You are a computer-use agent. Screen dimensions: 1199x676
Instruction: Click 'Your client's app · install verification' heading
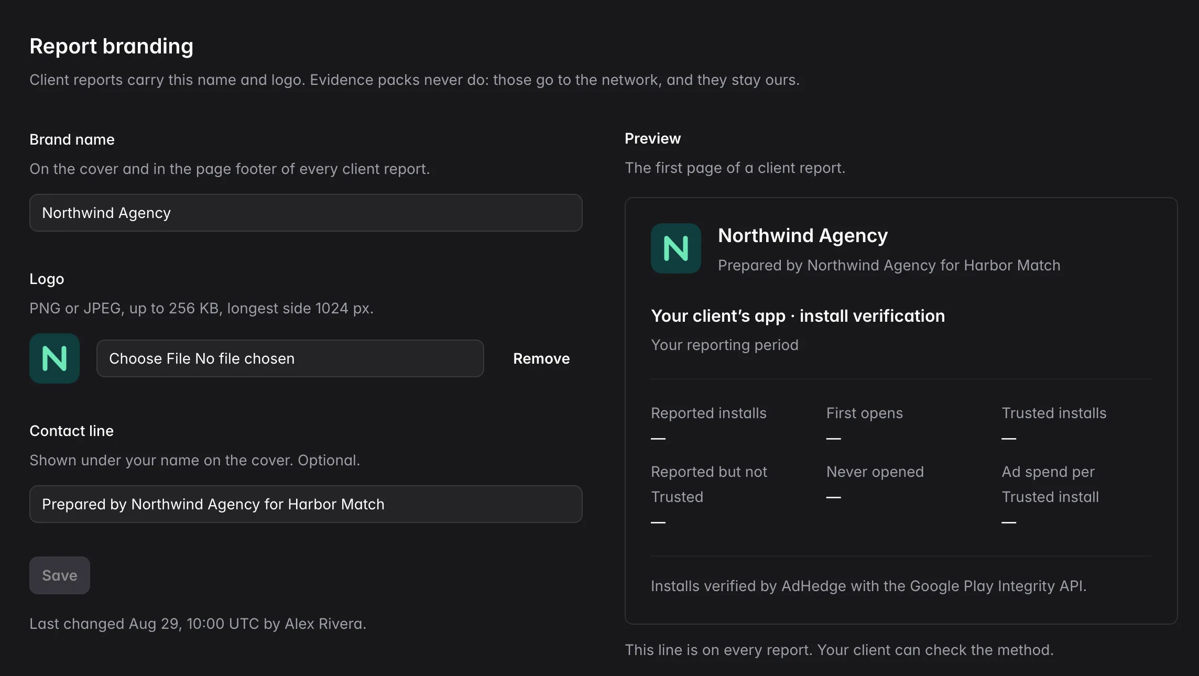(x=798, y=316)
